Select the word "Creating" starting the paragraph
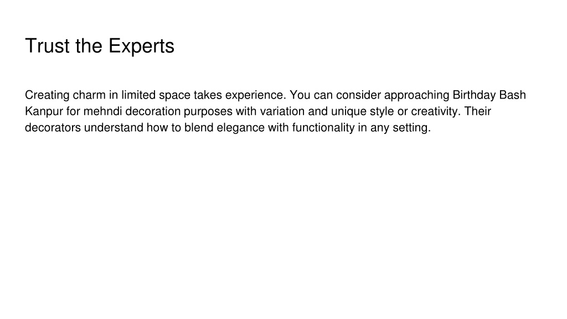The width and height of the screenshot is (567, 319). pyautogui.click(x=47, y=95)
